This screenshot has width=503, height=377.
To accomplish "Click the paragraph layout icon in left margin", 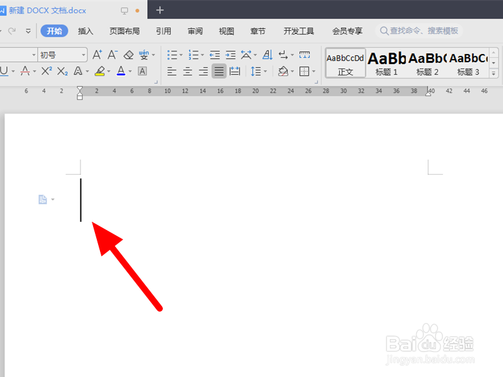I will coord(43,199).
